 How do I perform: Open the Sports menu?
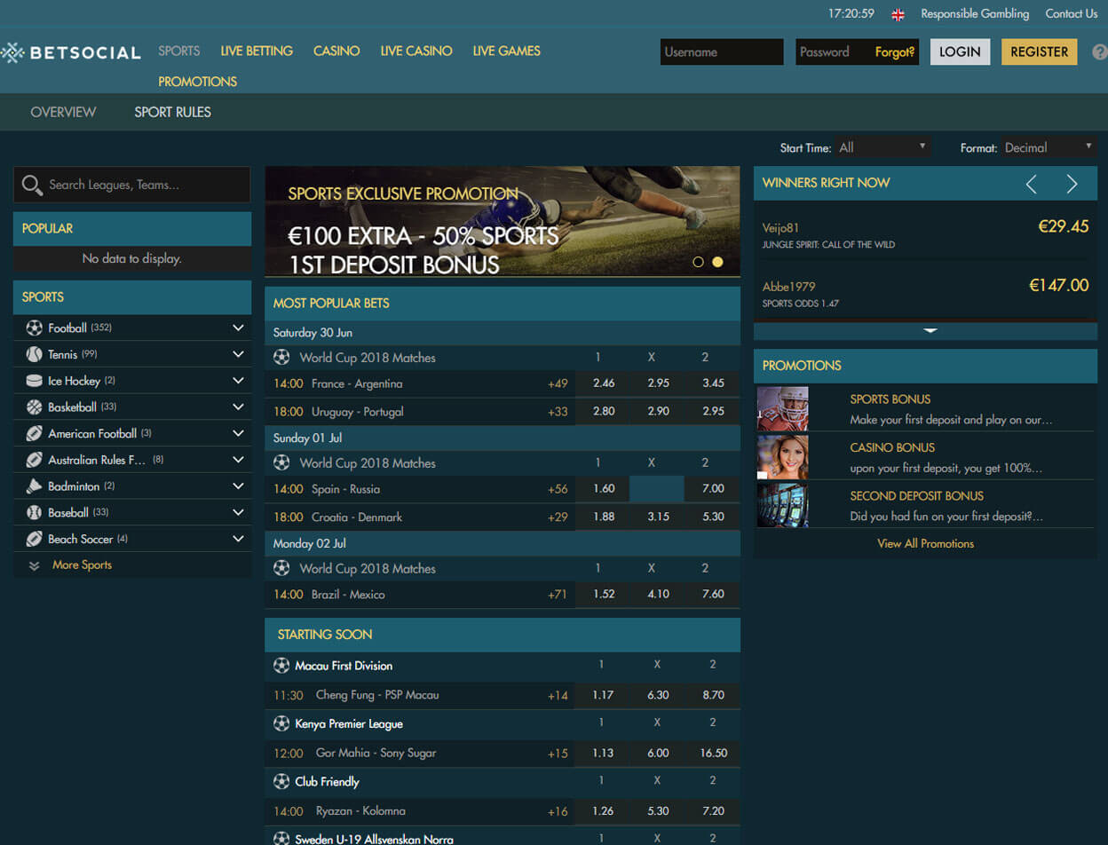(179, 51)
